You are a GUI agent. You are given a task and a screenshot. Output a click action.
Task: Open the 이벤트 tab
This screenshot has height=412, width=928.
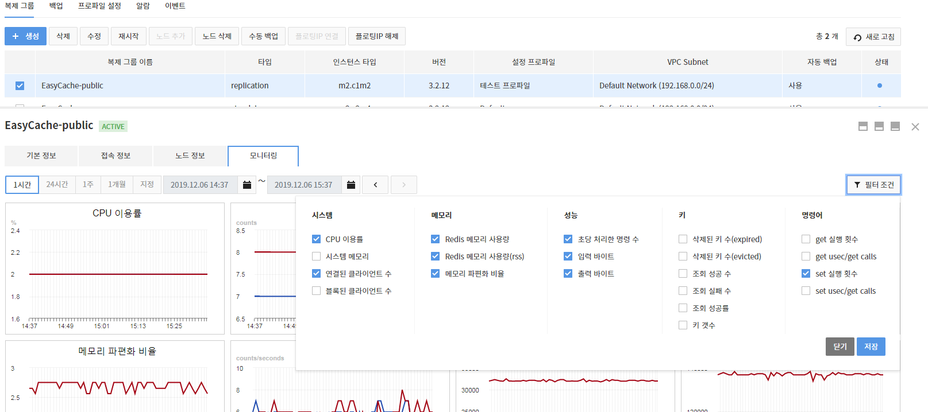coord(175,6)
